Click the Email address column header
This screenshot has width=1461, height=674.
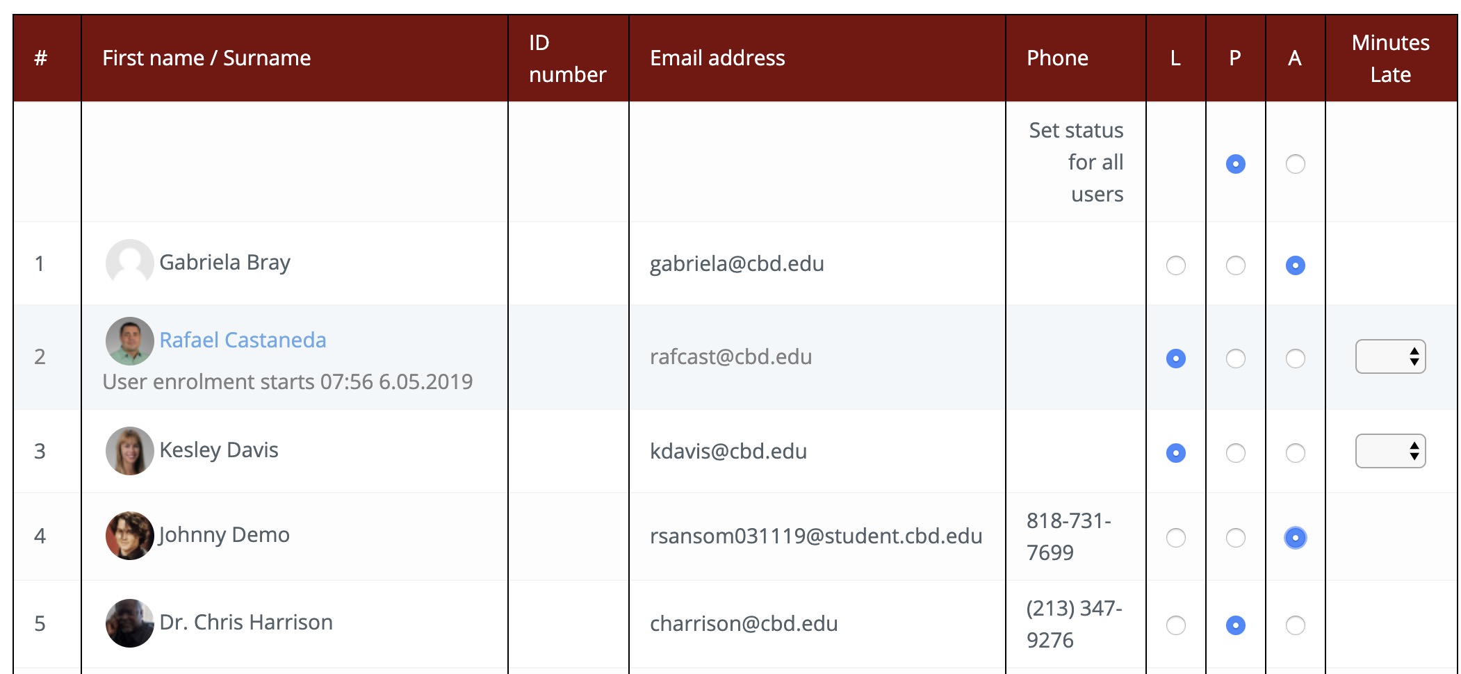717,58
